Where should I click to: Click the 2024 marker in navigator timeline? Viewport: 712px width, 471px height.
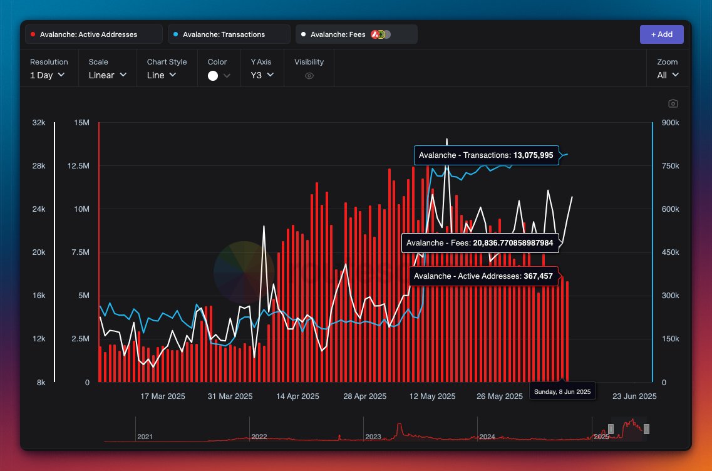(x=487, y=437)
